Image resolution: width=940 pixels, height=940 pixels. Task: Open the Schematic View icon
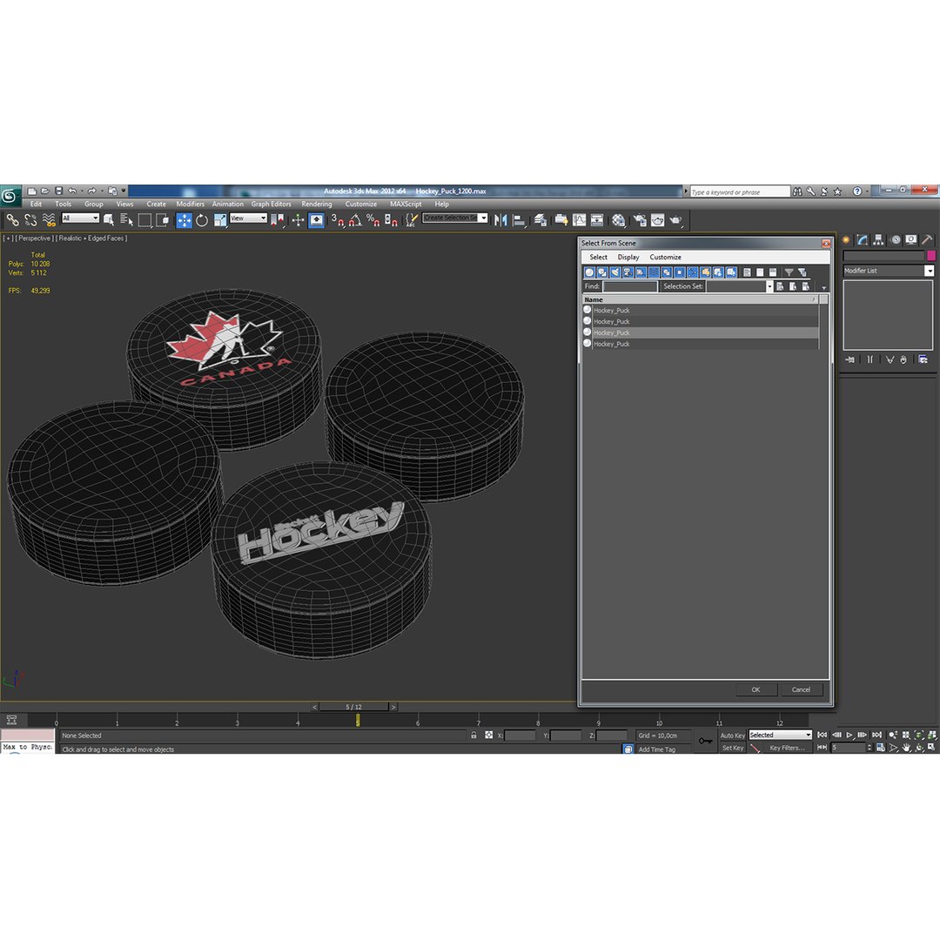pyautogui.click(x=597, y=220)
